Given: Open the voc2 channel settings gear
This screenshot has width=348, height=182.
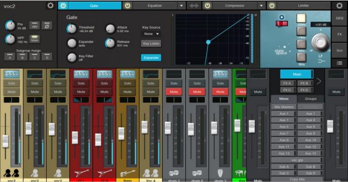Looking at the screenshot, I should tap(50, 5).
